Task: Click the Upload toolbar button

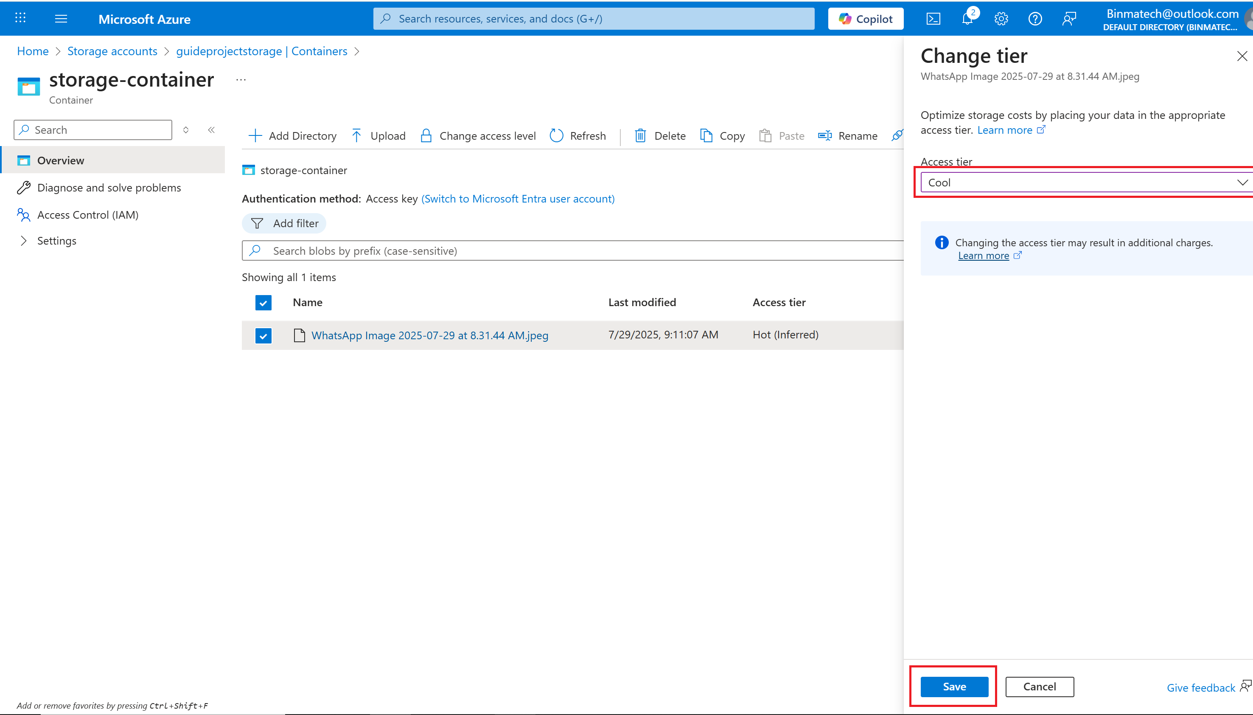Action: [x=378, y=135]
